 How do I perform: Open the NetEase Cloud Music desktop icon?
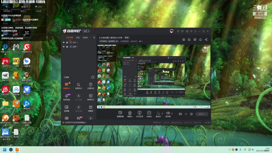pos(5,91)
